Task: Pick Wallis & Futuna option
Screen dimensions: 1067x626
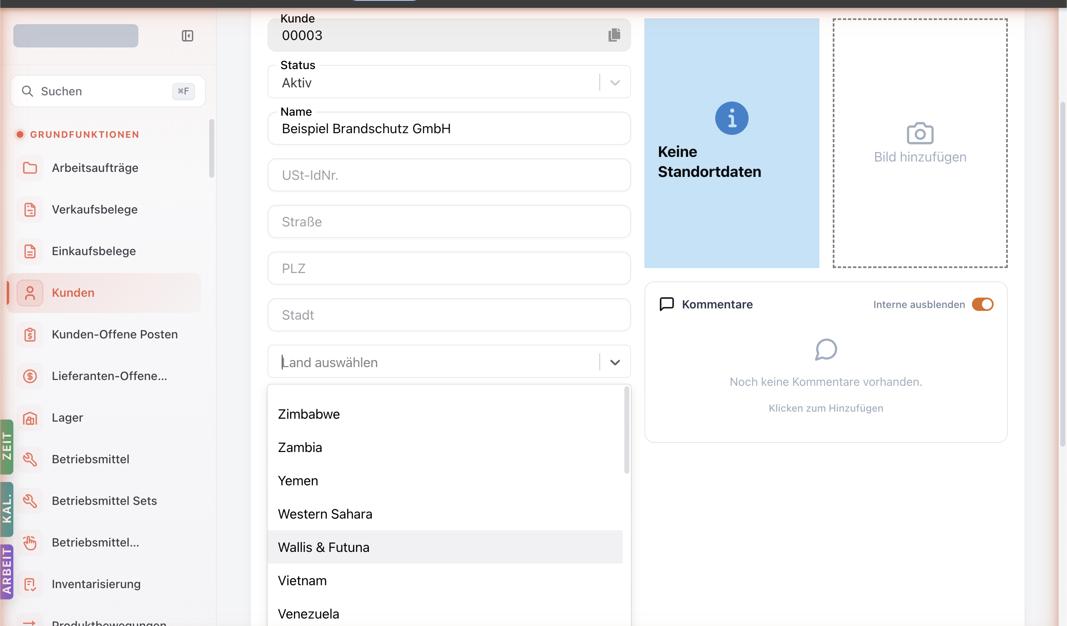Action: pyautogui.click(x=445, y=547)
